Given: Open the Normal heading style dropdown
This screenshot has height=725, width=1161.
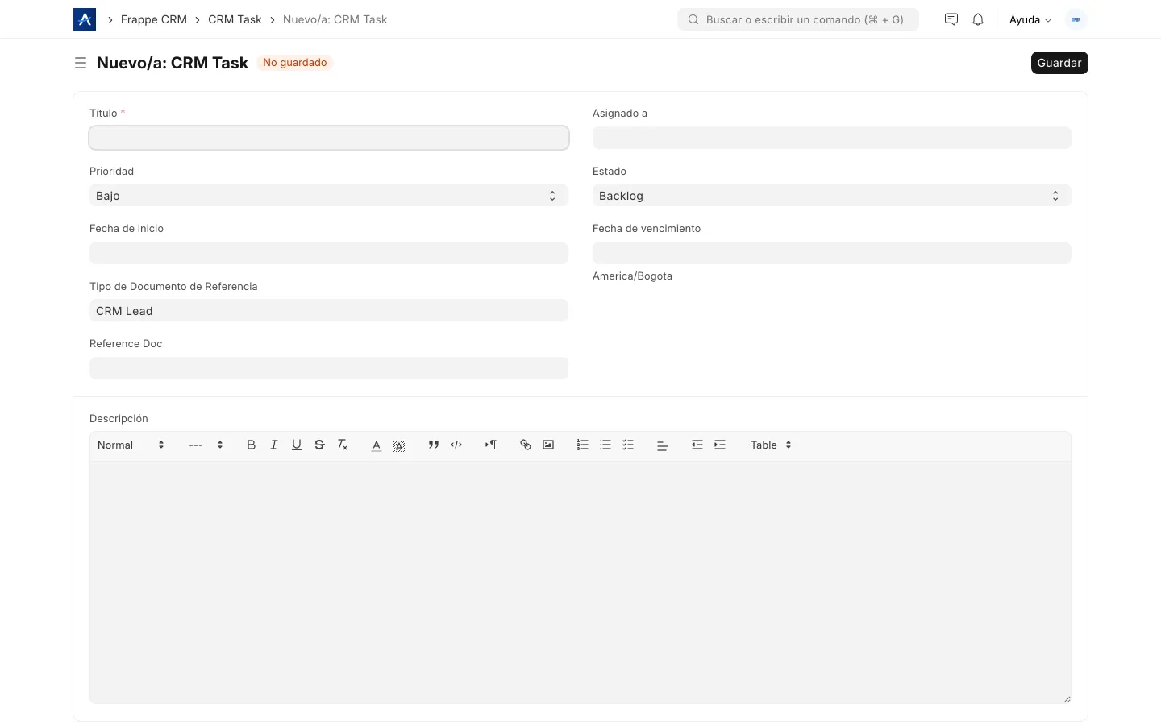Looking at the screenshot, I should pos(131,445).
